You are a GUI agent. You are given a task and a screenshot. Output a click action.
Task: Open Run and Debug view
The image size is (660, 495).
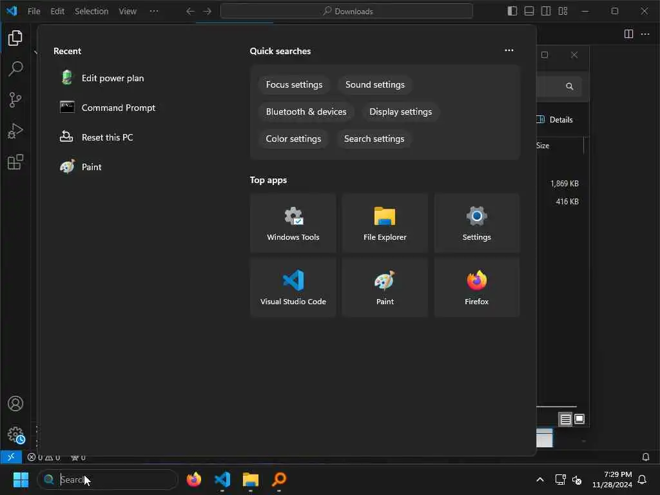(15, 131)
